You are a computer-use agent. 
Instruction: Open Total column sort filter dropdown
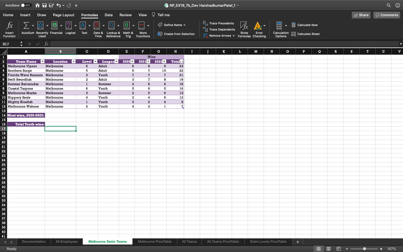(182, 62)
